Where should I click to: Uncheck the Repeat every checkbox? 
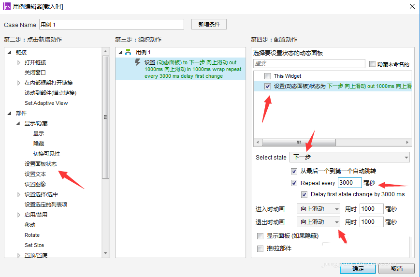click(294, 183)
